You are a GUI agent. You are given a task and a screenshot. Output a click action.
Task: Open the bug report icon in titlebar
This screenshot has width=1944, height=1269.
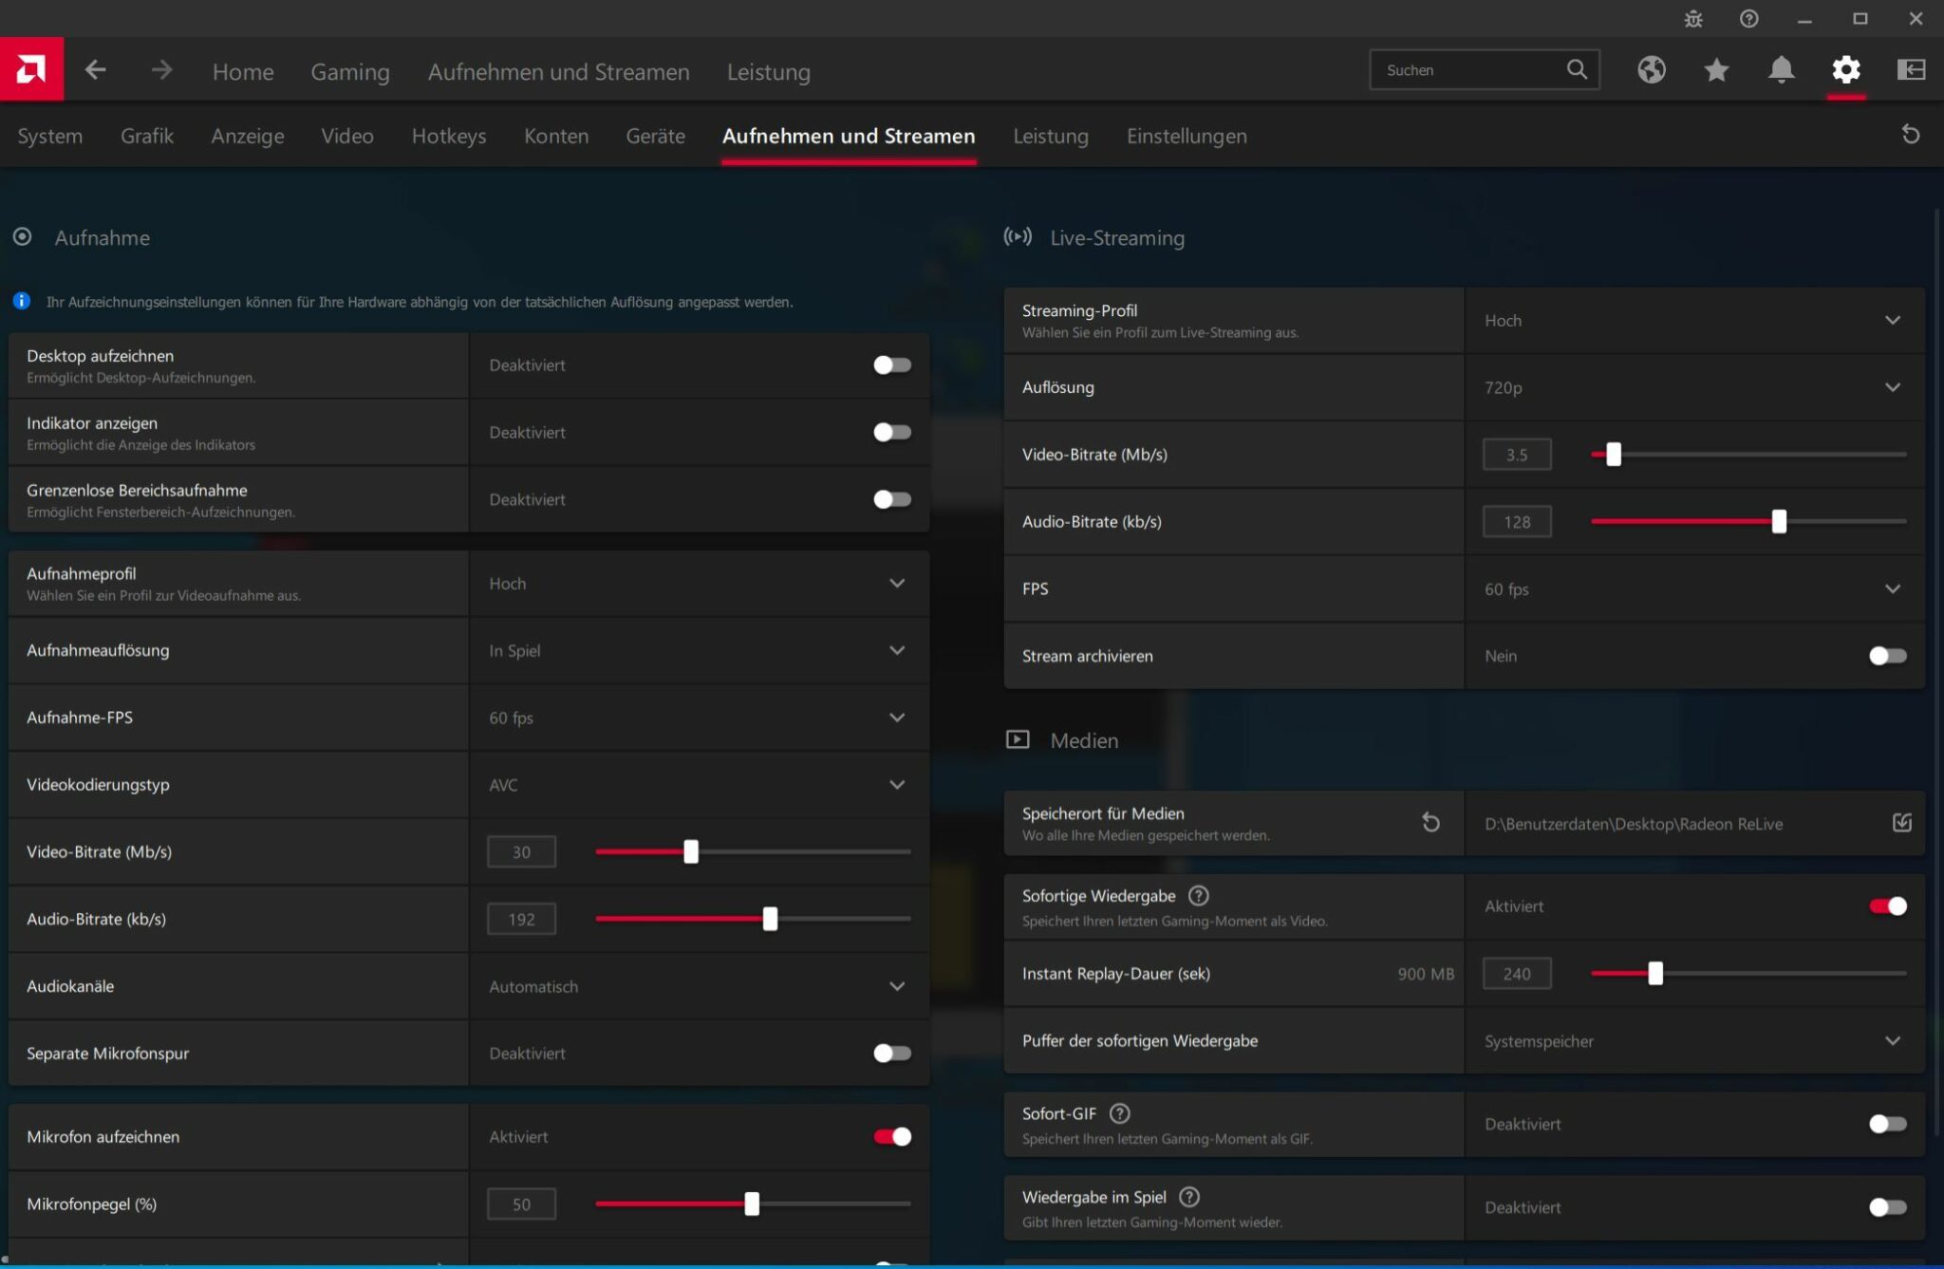click(x=1693, y=18)
